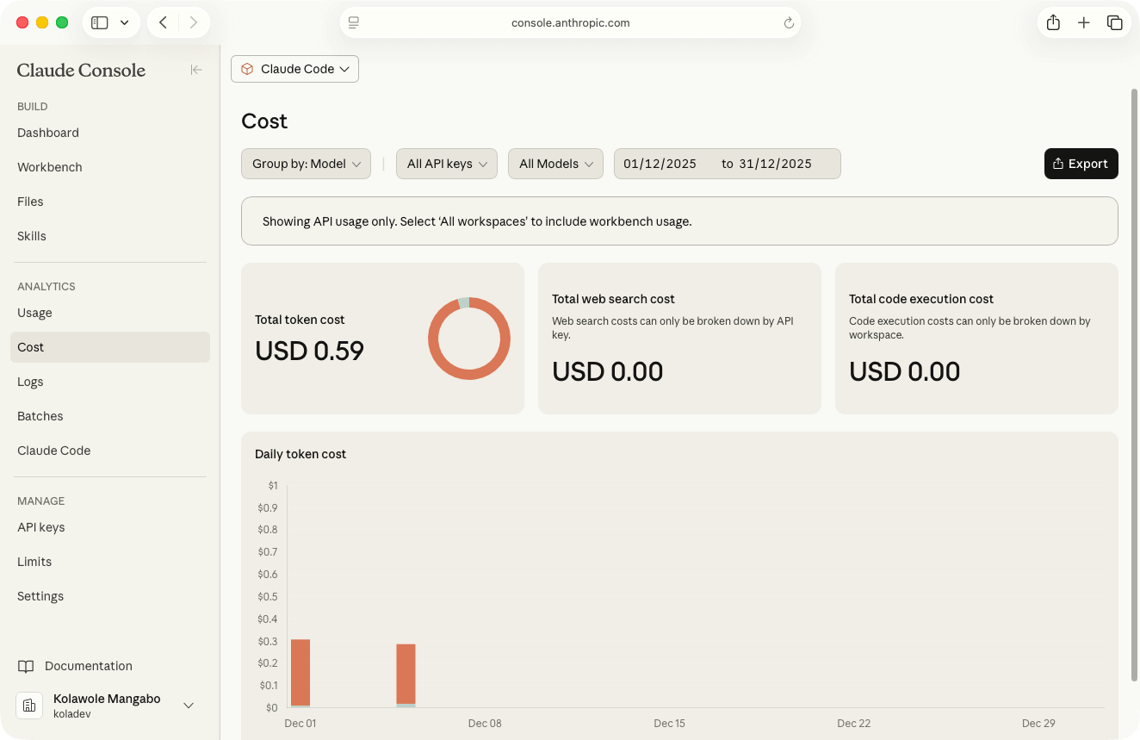Viewport: 1140px width, 740px height.
Task: Export the cost data
Action: pyautogui.click(x=1081, y=164)
